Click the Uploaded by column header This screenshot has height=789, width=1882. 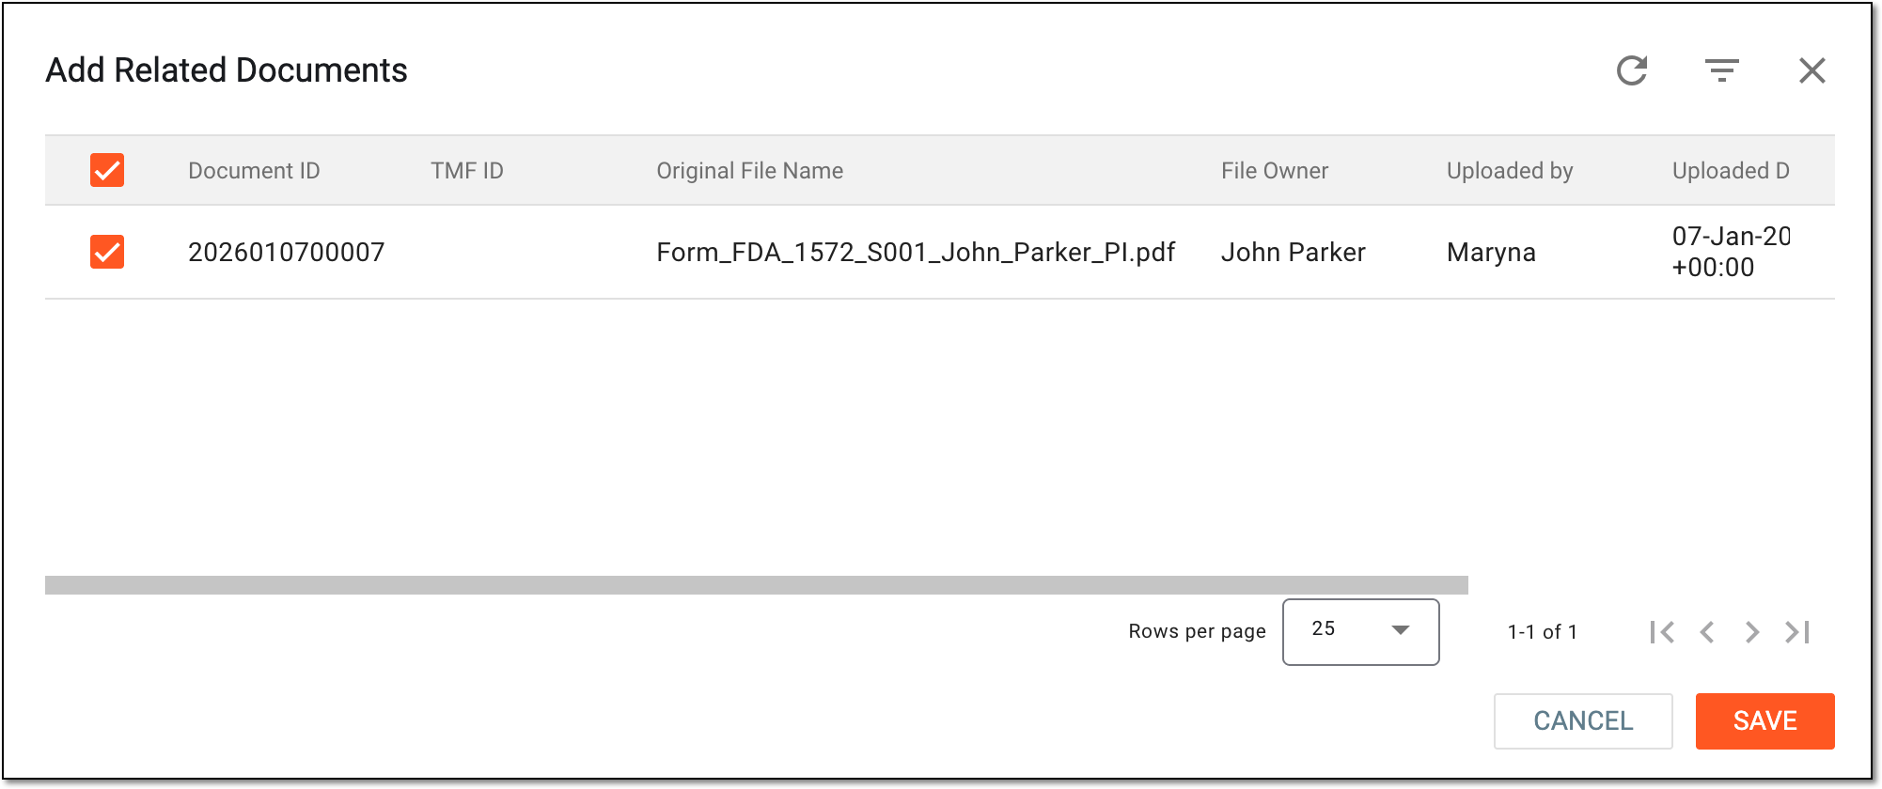[x=1510, y=171]
